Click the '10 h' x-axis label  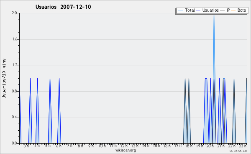(102, 146)
